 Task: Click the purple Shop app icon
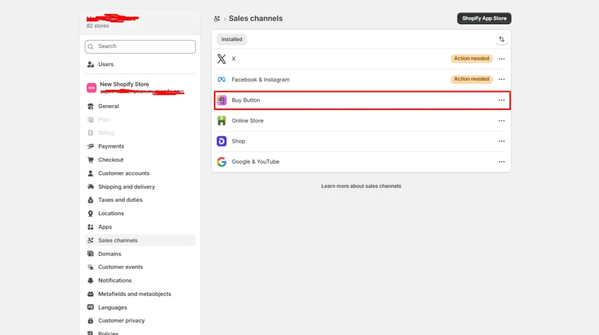[222, 141]
